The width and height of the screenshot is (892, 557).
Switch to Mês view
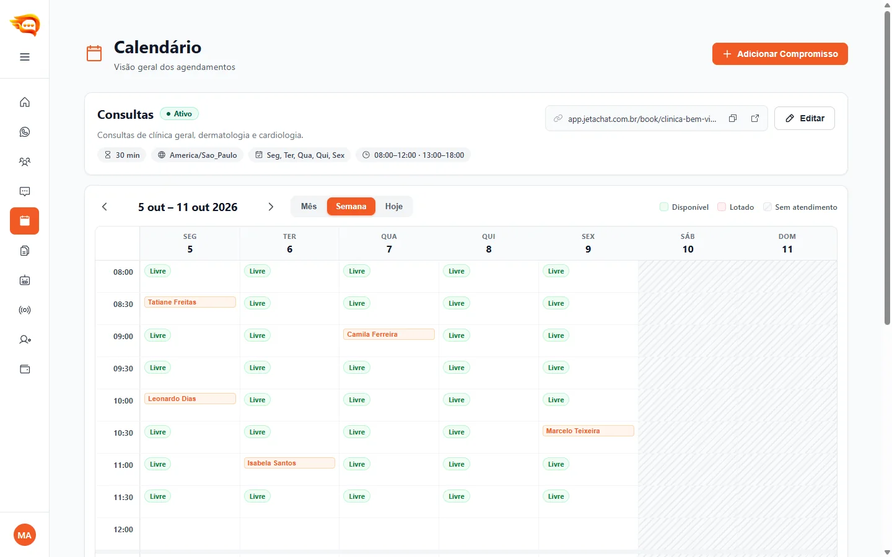(x=309, y=207)
